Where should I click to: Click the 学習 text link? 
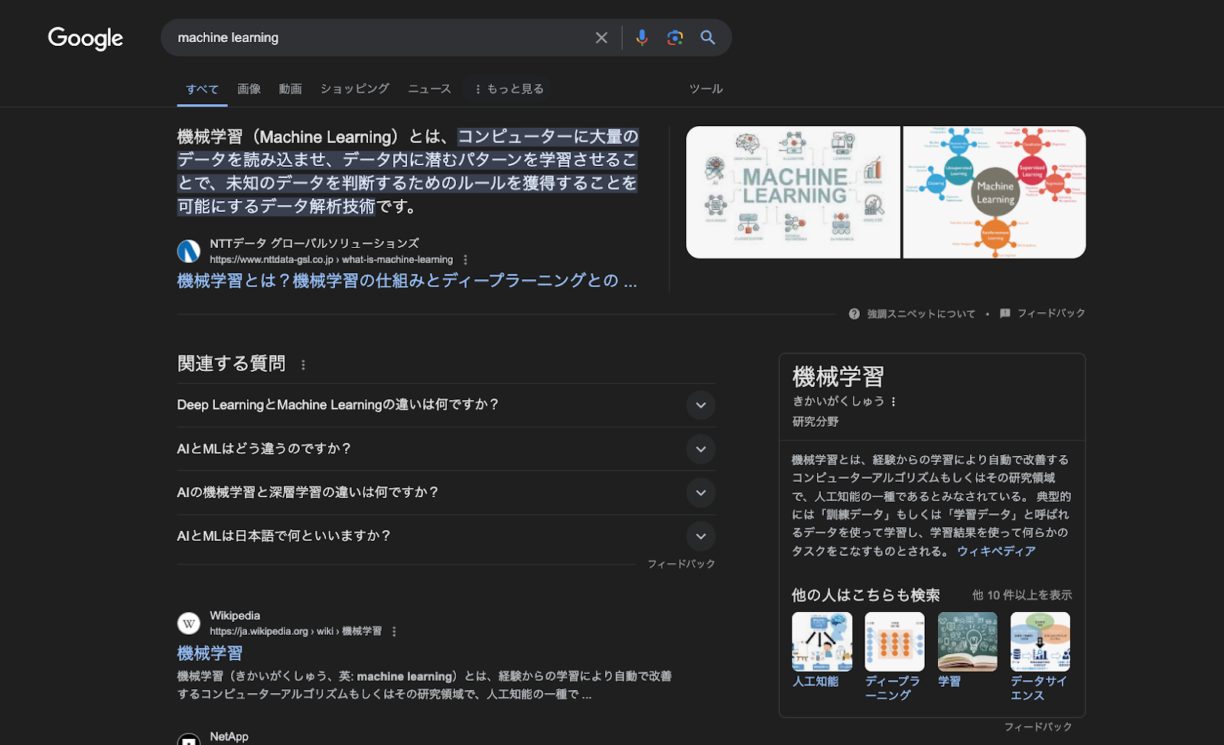click(949, 681)
